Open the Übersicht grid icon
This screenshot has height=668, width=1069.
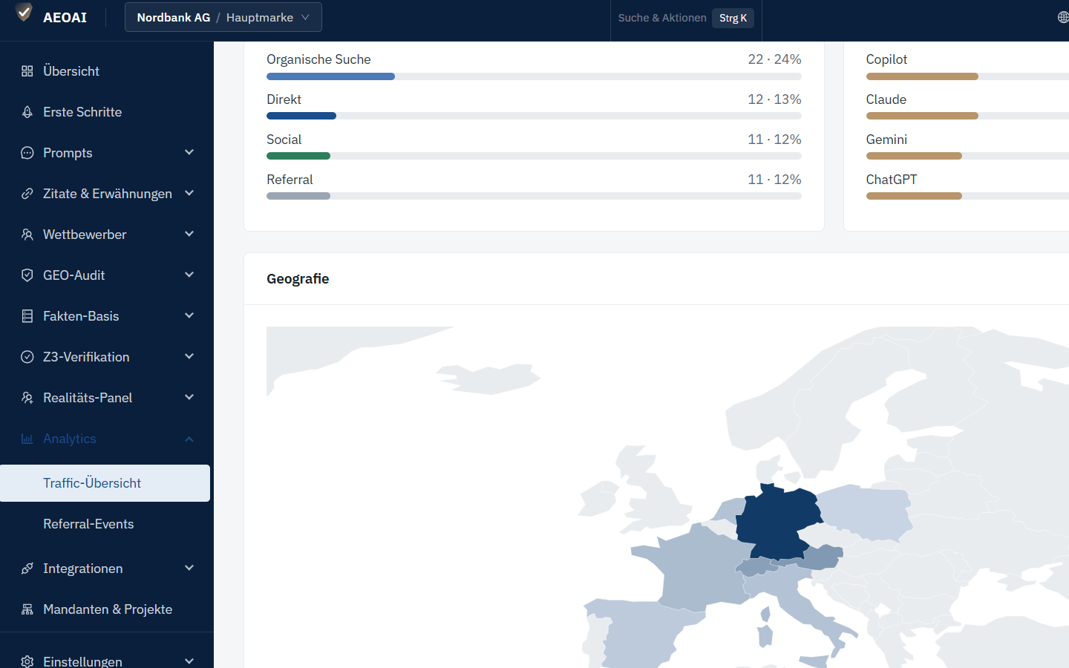click(27, 71)
